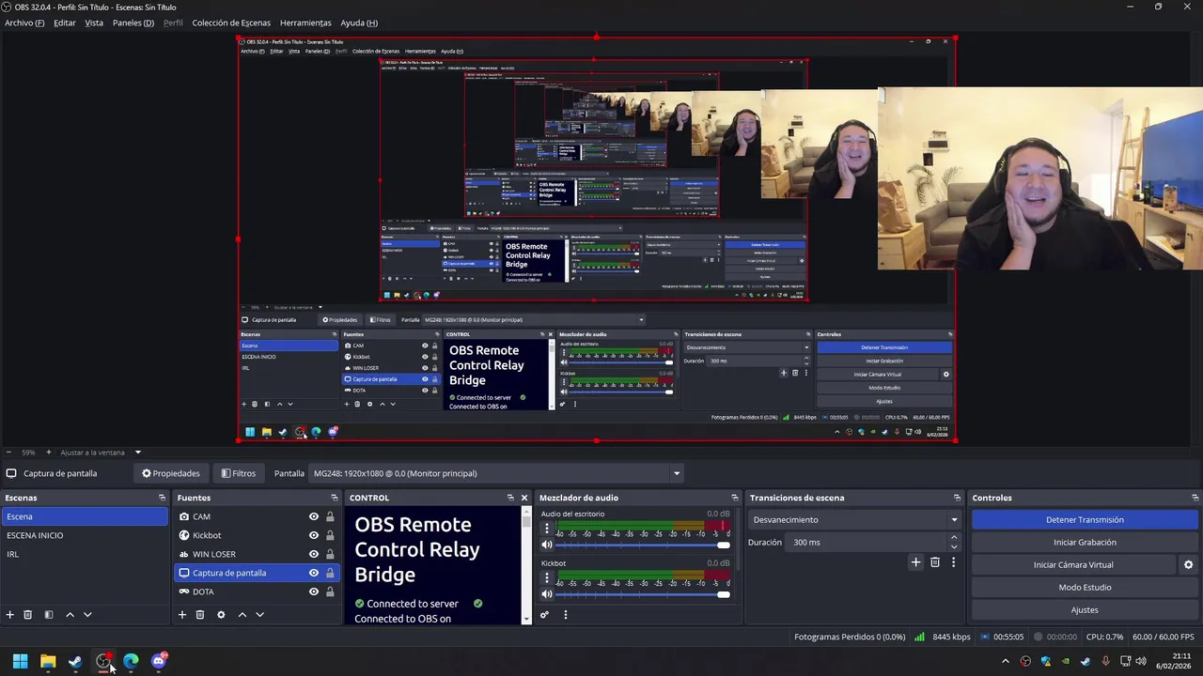Toggle lock on CAM source
This screenshot has height=676, width=1203.
click(330, 516)
